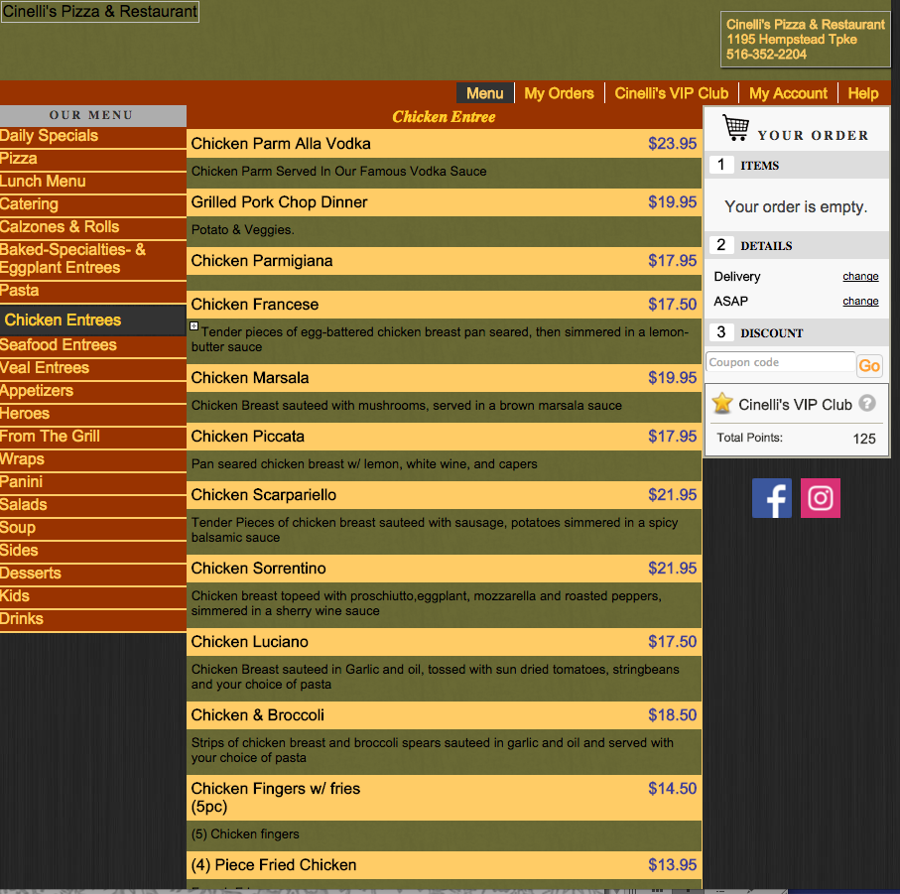The image size is (900, 894).
Task: Go to the My Account tab
Action: pos(788,93)
